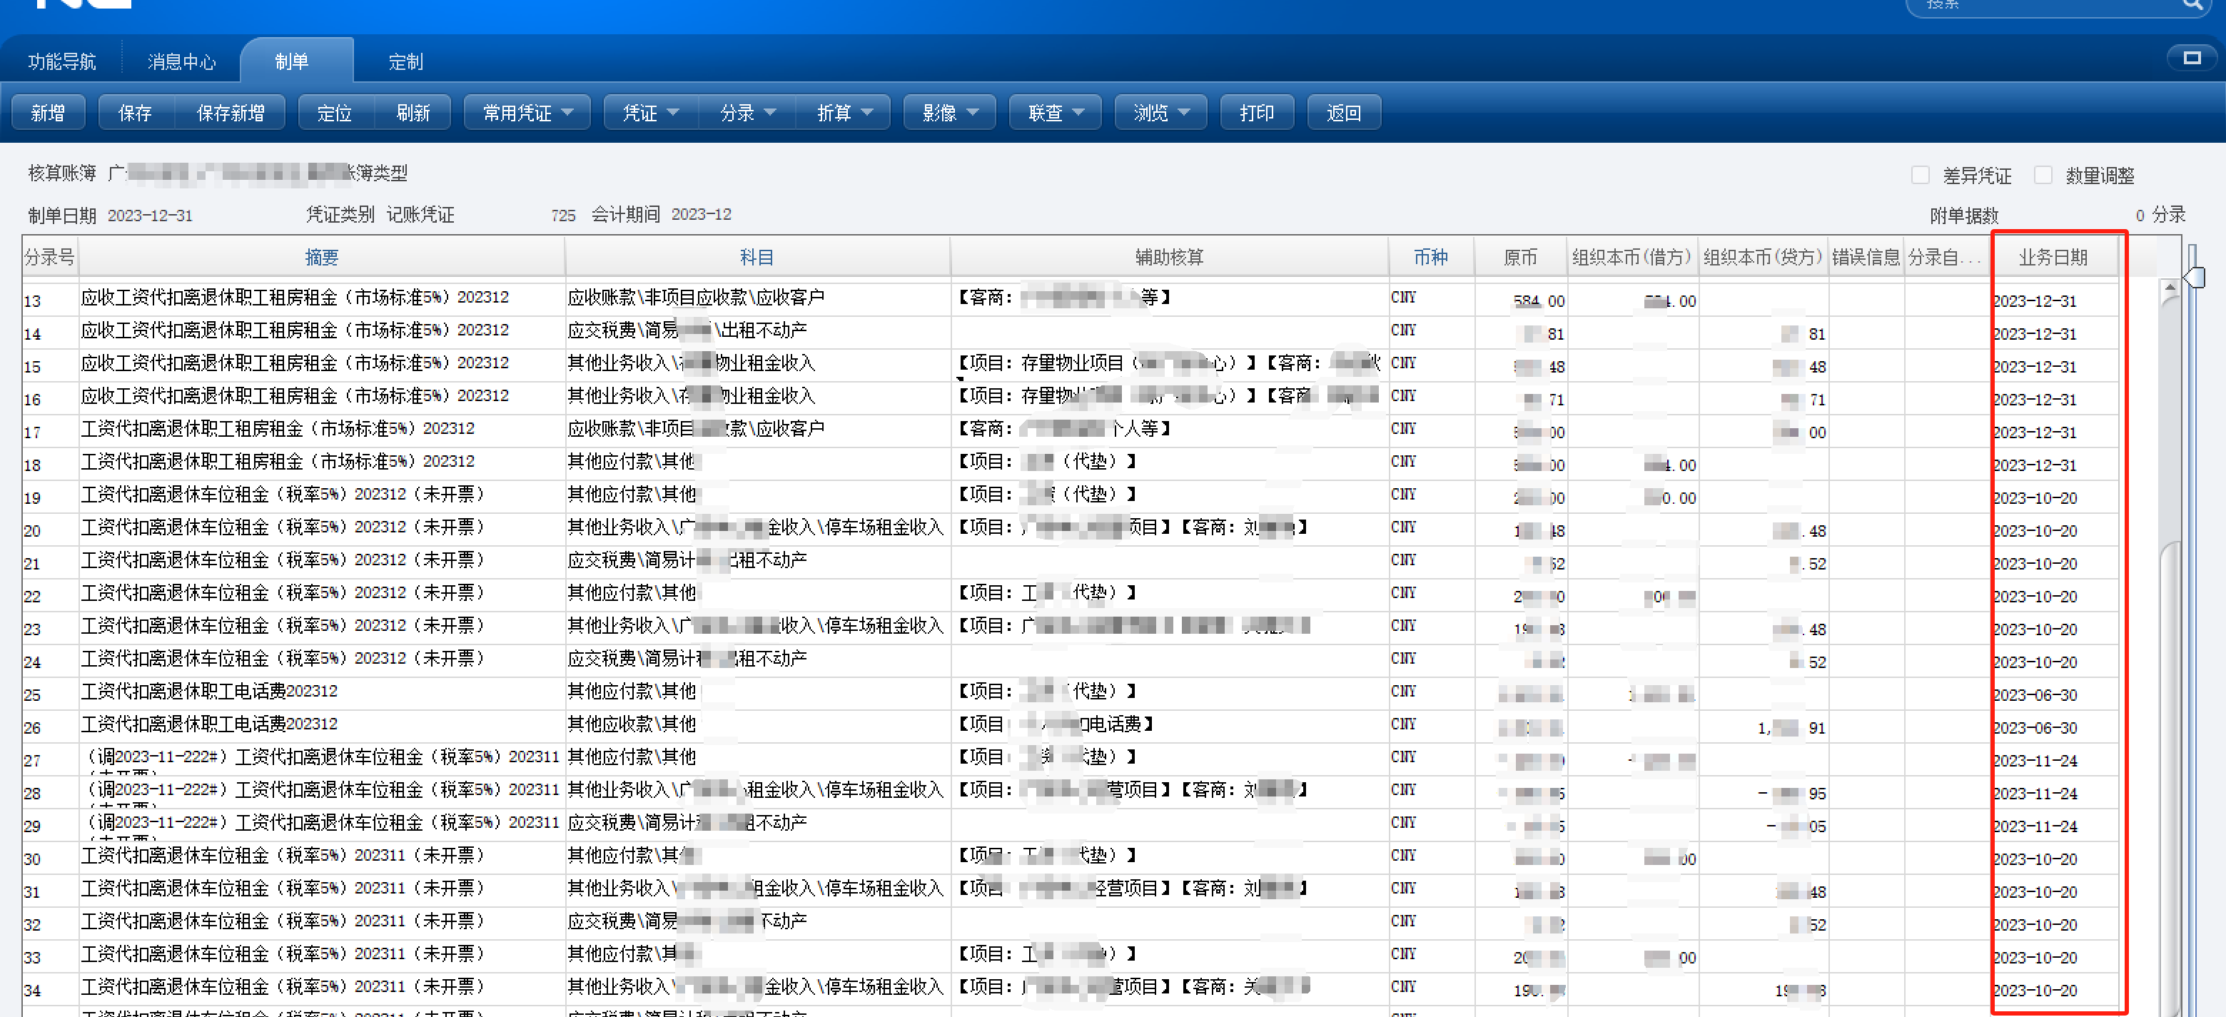Open the 消息中心 tab
Screen dimensions: 2226x1017
coord(181,61)
